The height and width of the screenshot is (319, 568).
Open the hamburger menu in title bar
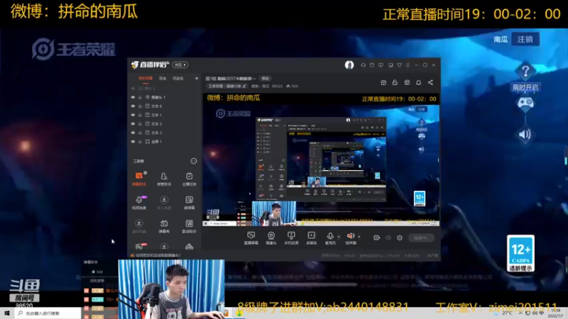[x=408, y=65]
